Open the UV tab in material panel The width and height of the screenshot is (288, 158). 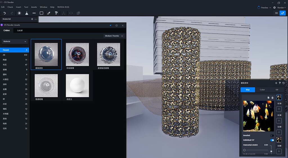click(x=277, y=90)
